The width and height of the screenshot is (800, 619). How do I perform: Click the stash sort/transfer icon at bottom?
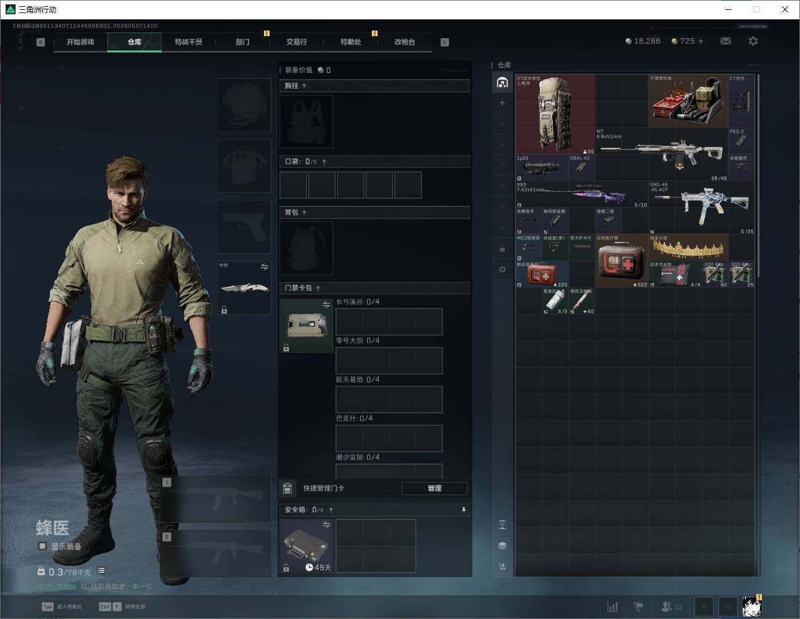point(502,567)
